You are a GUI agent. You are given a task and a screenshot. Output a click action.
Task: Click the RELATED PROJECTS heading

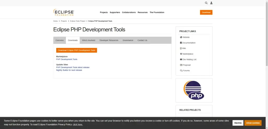[190, 110]
